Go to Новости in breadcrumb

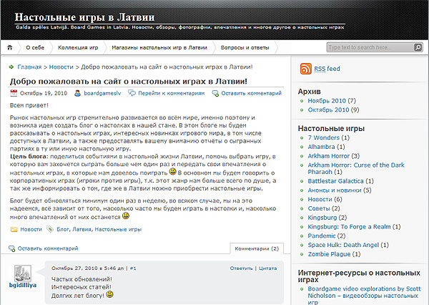(x=61, y=67)
